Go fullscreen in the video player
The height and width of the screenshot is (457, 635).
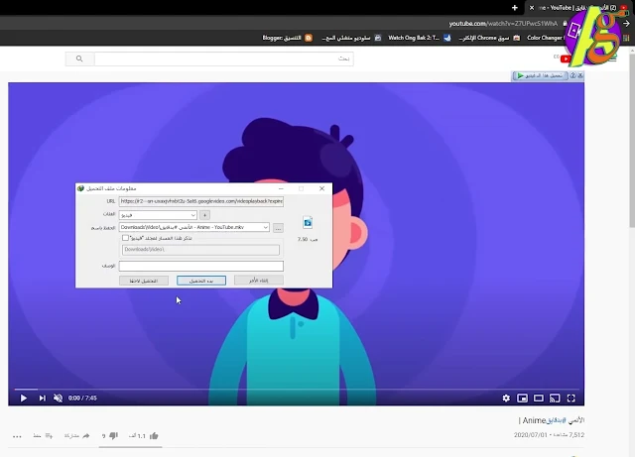click(571, 399)
